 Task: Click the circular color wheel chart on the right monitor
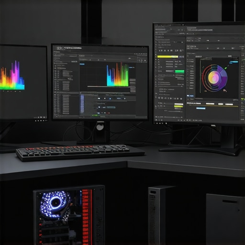coord(215,78)
